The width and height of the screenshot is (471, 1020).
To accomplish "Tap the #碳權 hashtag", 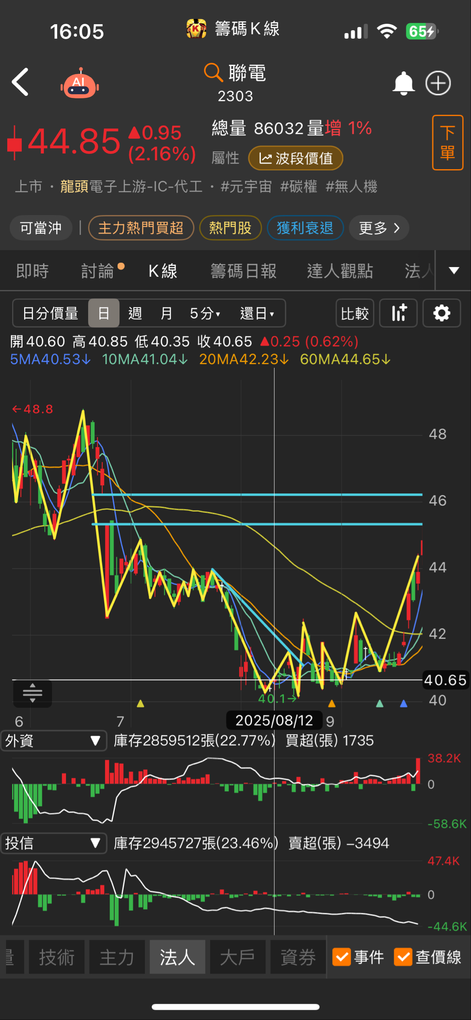I will [x=299, y=187].
